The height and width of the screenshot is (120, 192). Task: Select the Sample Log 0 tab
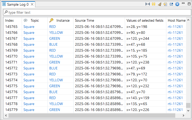[18, 5]
